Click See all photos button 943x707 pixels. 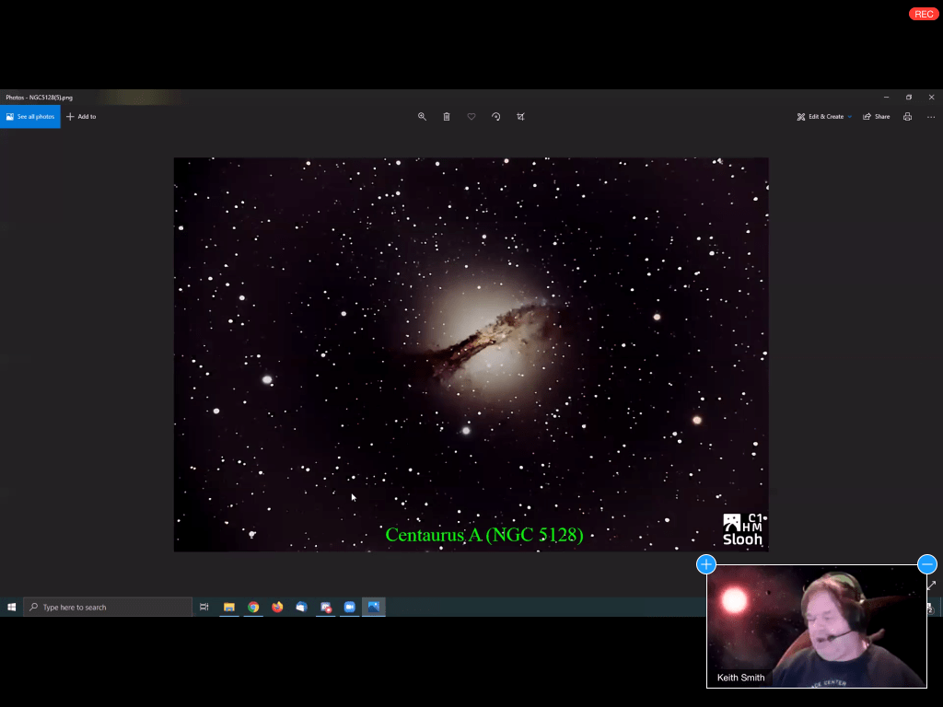coord(29,117)
